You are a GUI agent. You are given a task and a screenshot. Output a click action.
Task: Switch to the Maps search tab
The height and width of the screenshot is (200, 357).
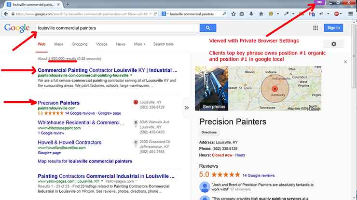coord(59,44)
